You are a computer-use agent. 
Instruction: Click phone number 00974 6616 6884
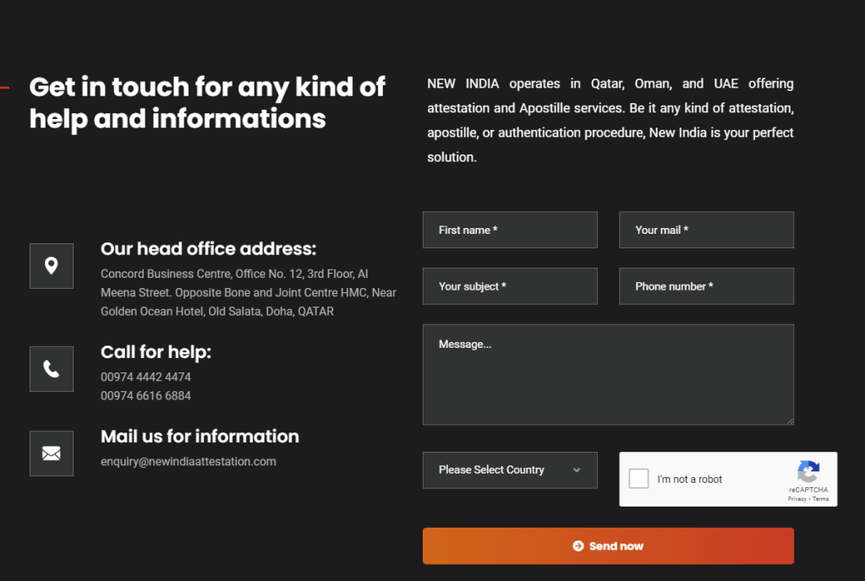click(x=145, y=395)
